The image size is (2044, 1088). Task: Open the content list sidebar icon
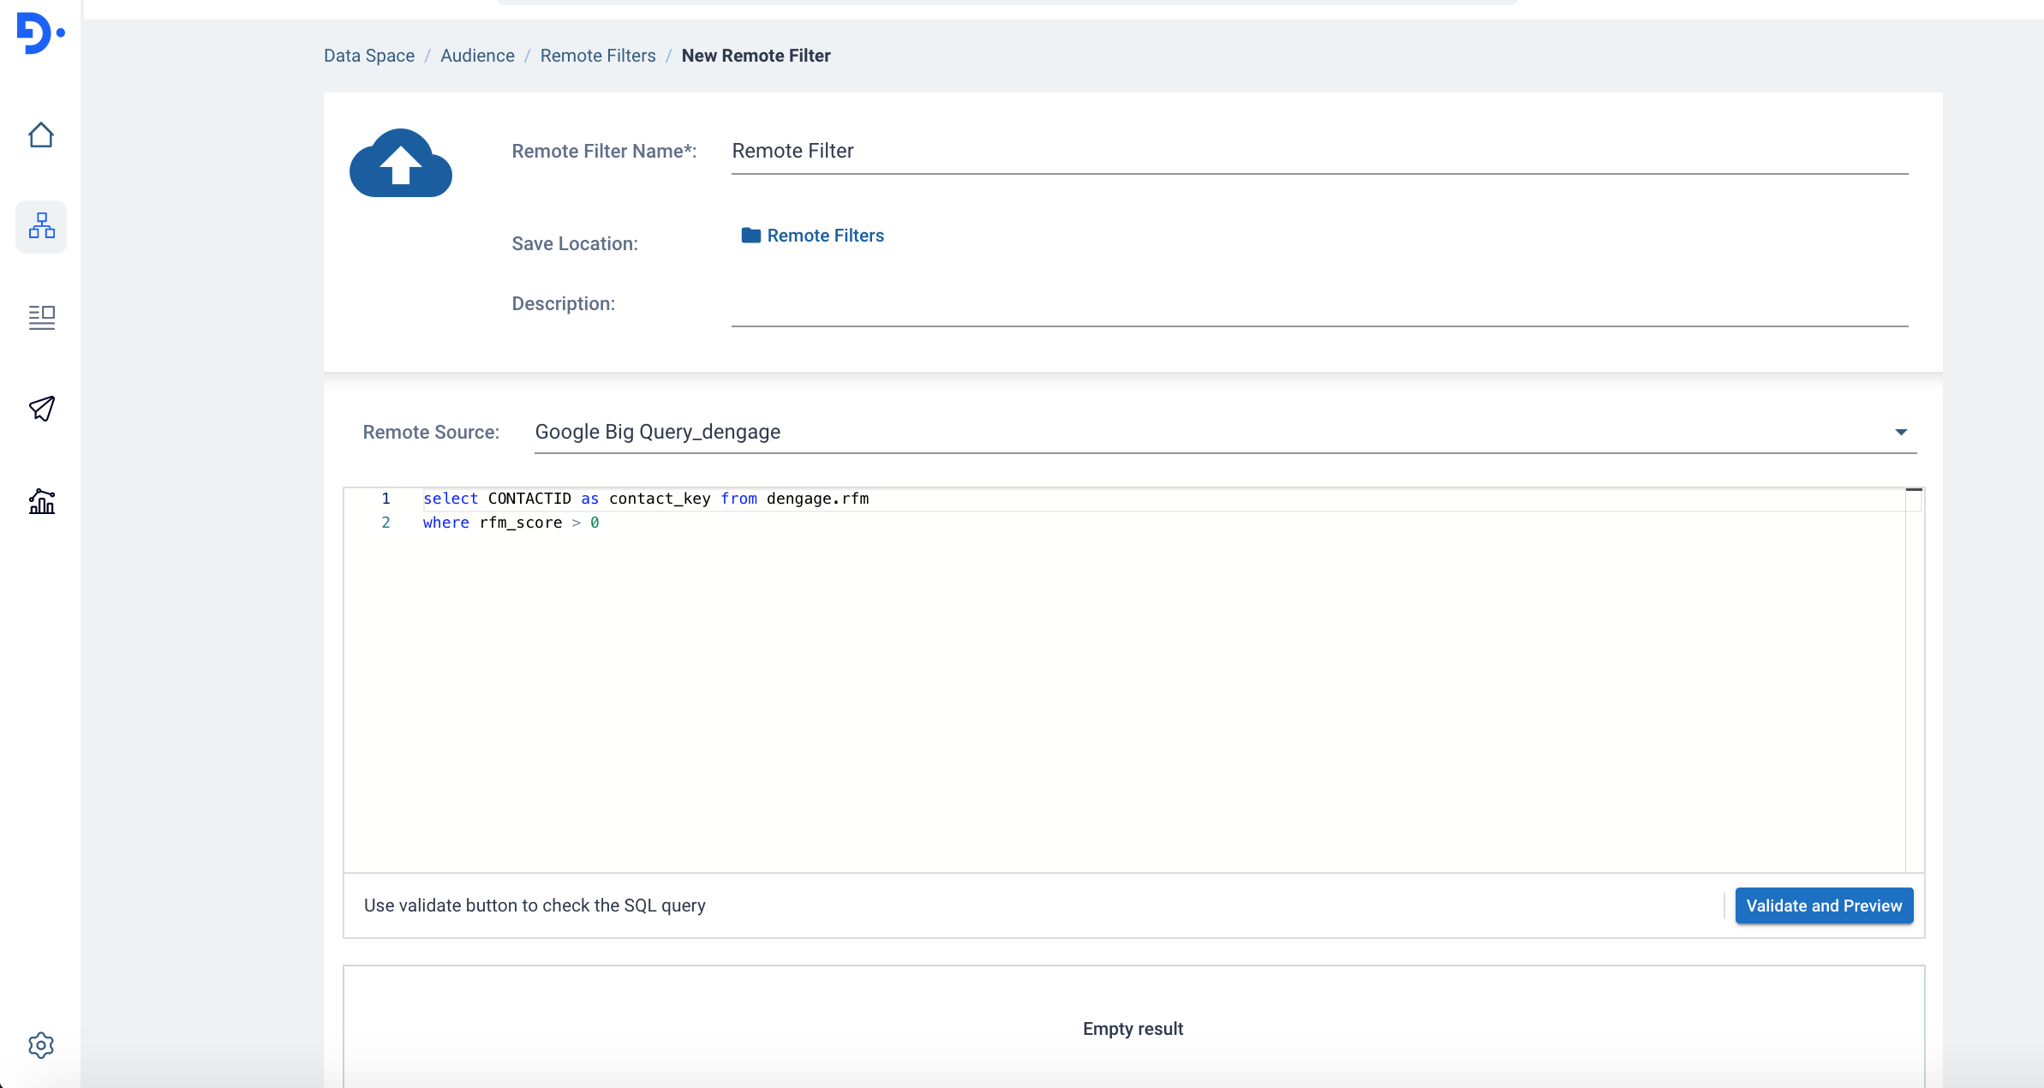click(41, 317)
